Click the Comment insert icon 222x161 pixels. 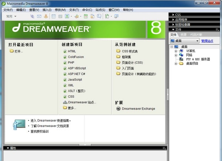coord(99,16)
